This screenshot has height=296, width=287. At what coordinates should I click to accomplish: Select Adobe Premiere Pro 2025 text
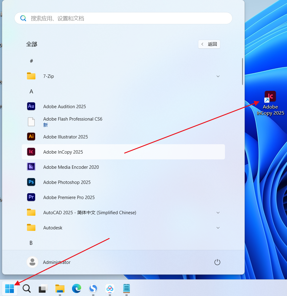coord(69,198)
